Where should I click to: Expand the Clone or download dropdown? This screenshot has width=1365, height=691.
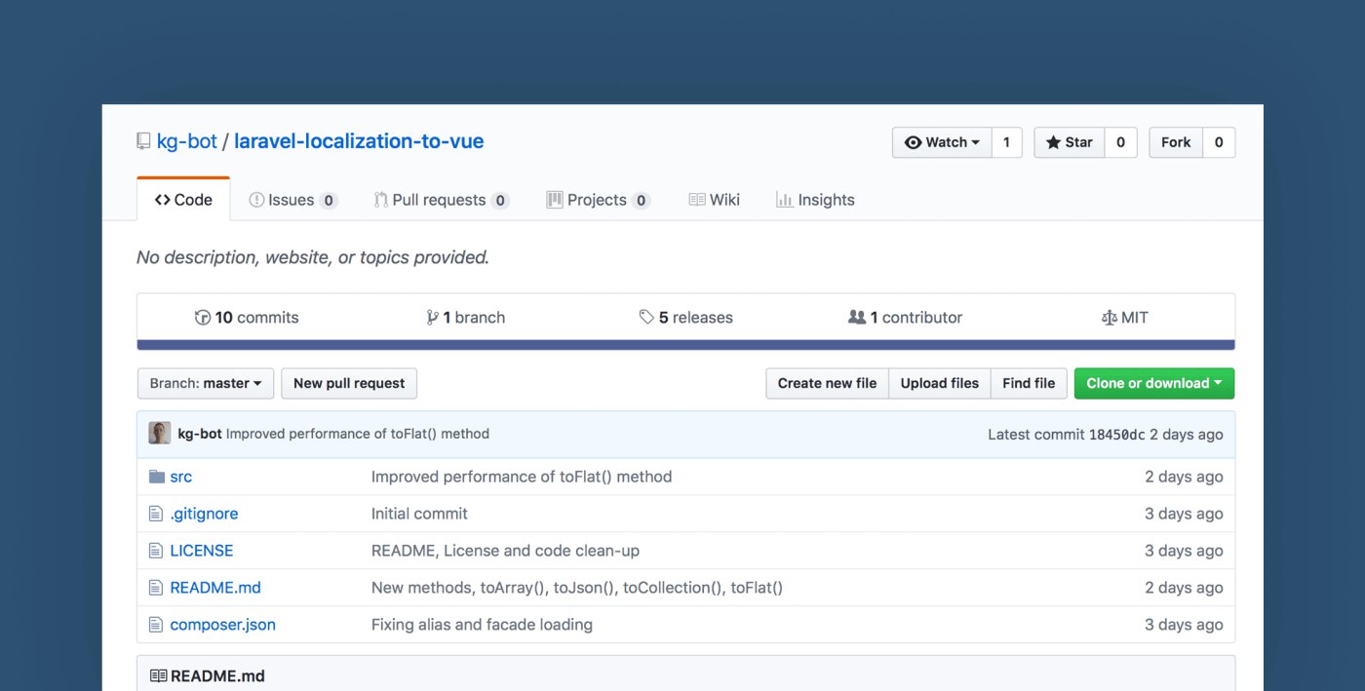1154,383
